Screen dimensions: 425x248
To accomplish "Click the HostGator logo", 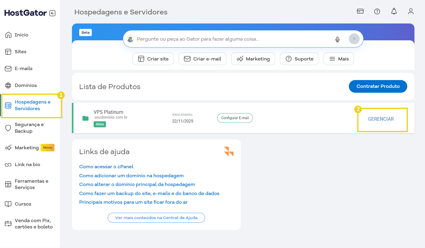I will pyautogui.click(x=25, y=13).
